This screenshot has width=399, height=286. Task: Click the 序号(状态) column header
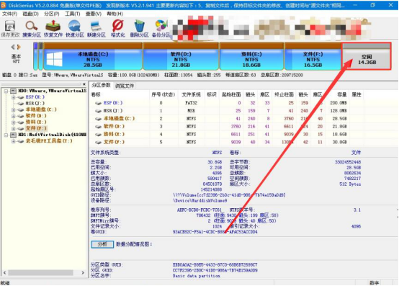[163, 94]
